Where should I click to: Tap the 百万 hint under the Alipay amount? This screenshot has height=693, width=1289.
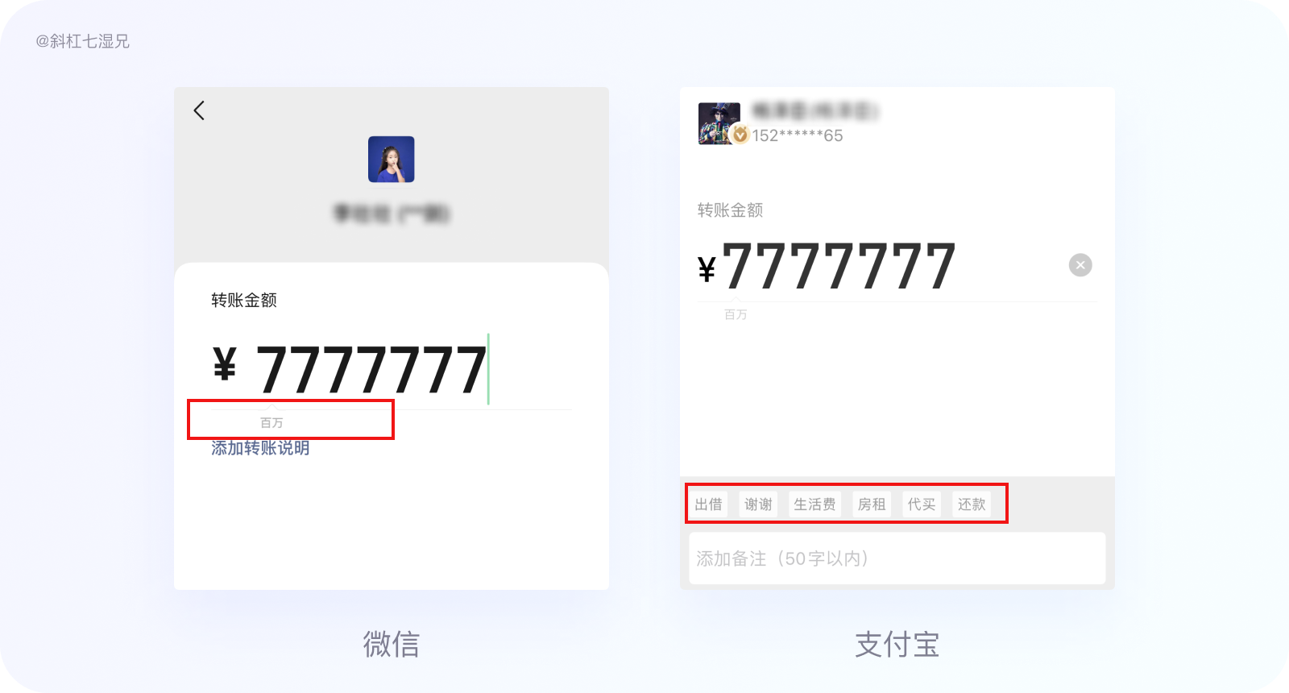[x=736, y=314]
